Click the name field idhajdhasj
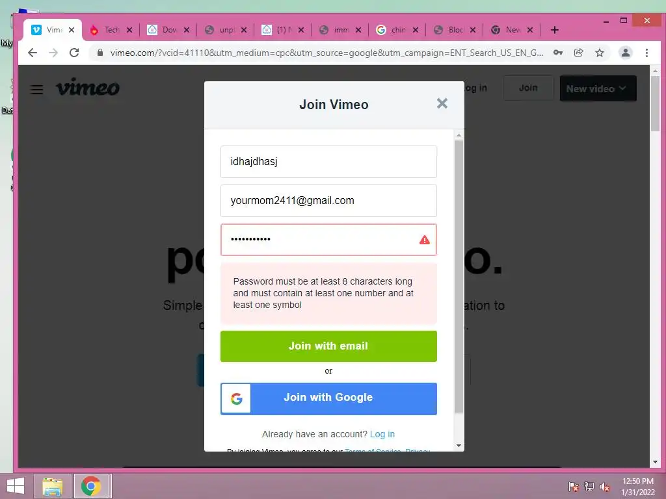 (328, 162)
